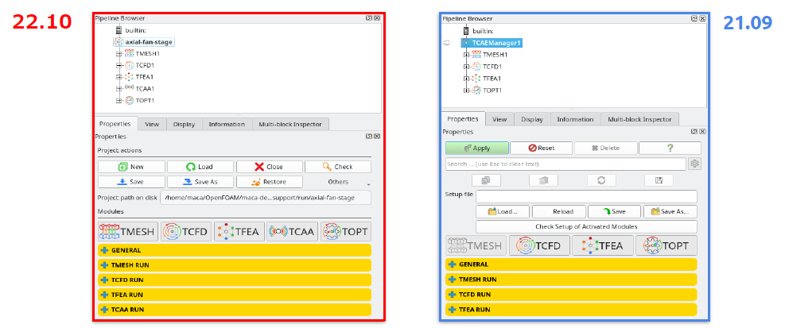The image size is (785, 328).
Task: Open the Information tab in the 22.10 panel
Action: tap(227, 124)
